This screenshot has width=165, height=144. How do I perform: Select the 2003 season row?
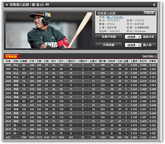[x=80, y=93]
